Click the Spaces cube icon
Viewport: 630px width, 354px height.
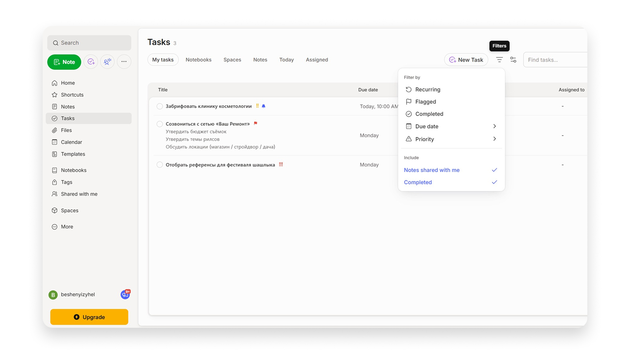coord(54,210)
